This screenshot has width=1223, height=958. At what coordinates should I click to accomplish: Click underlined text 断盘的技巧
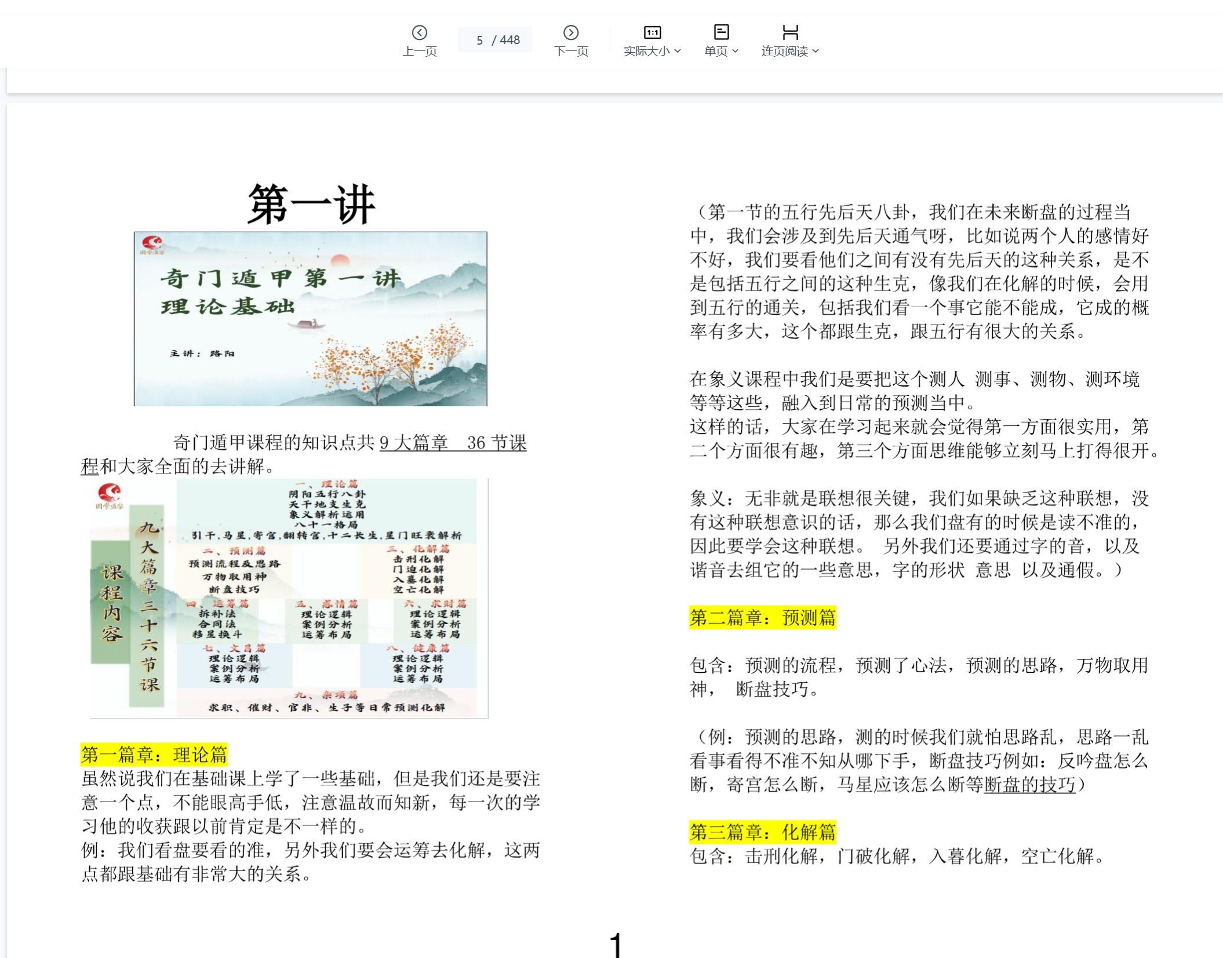click(x=1029, y=785)
